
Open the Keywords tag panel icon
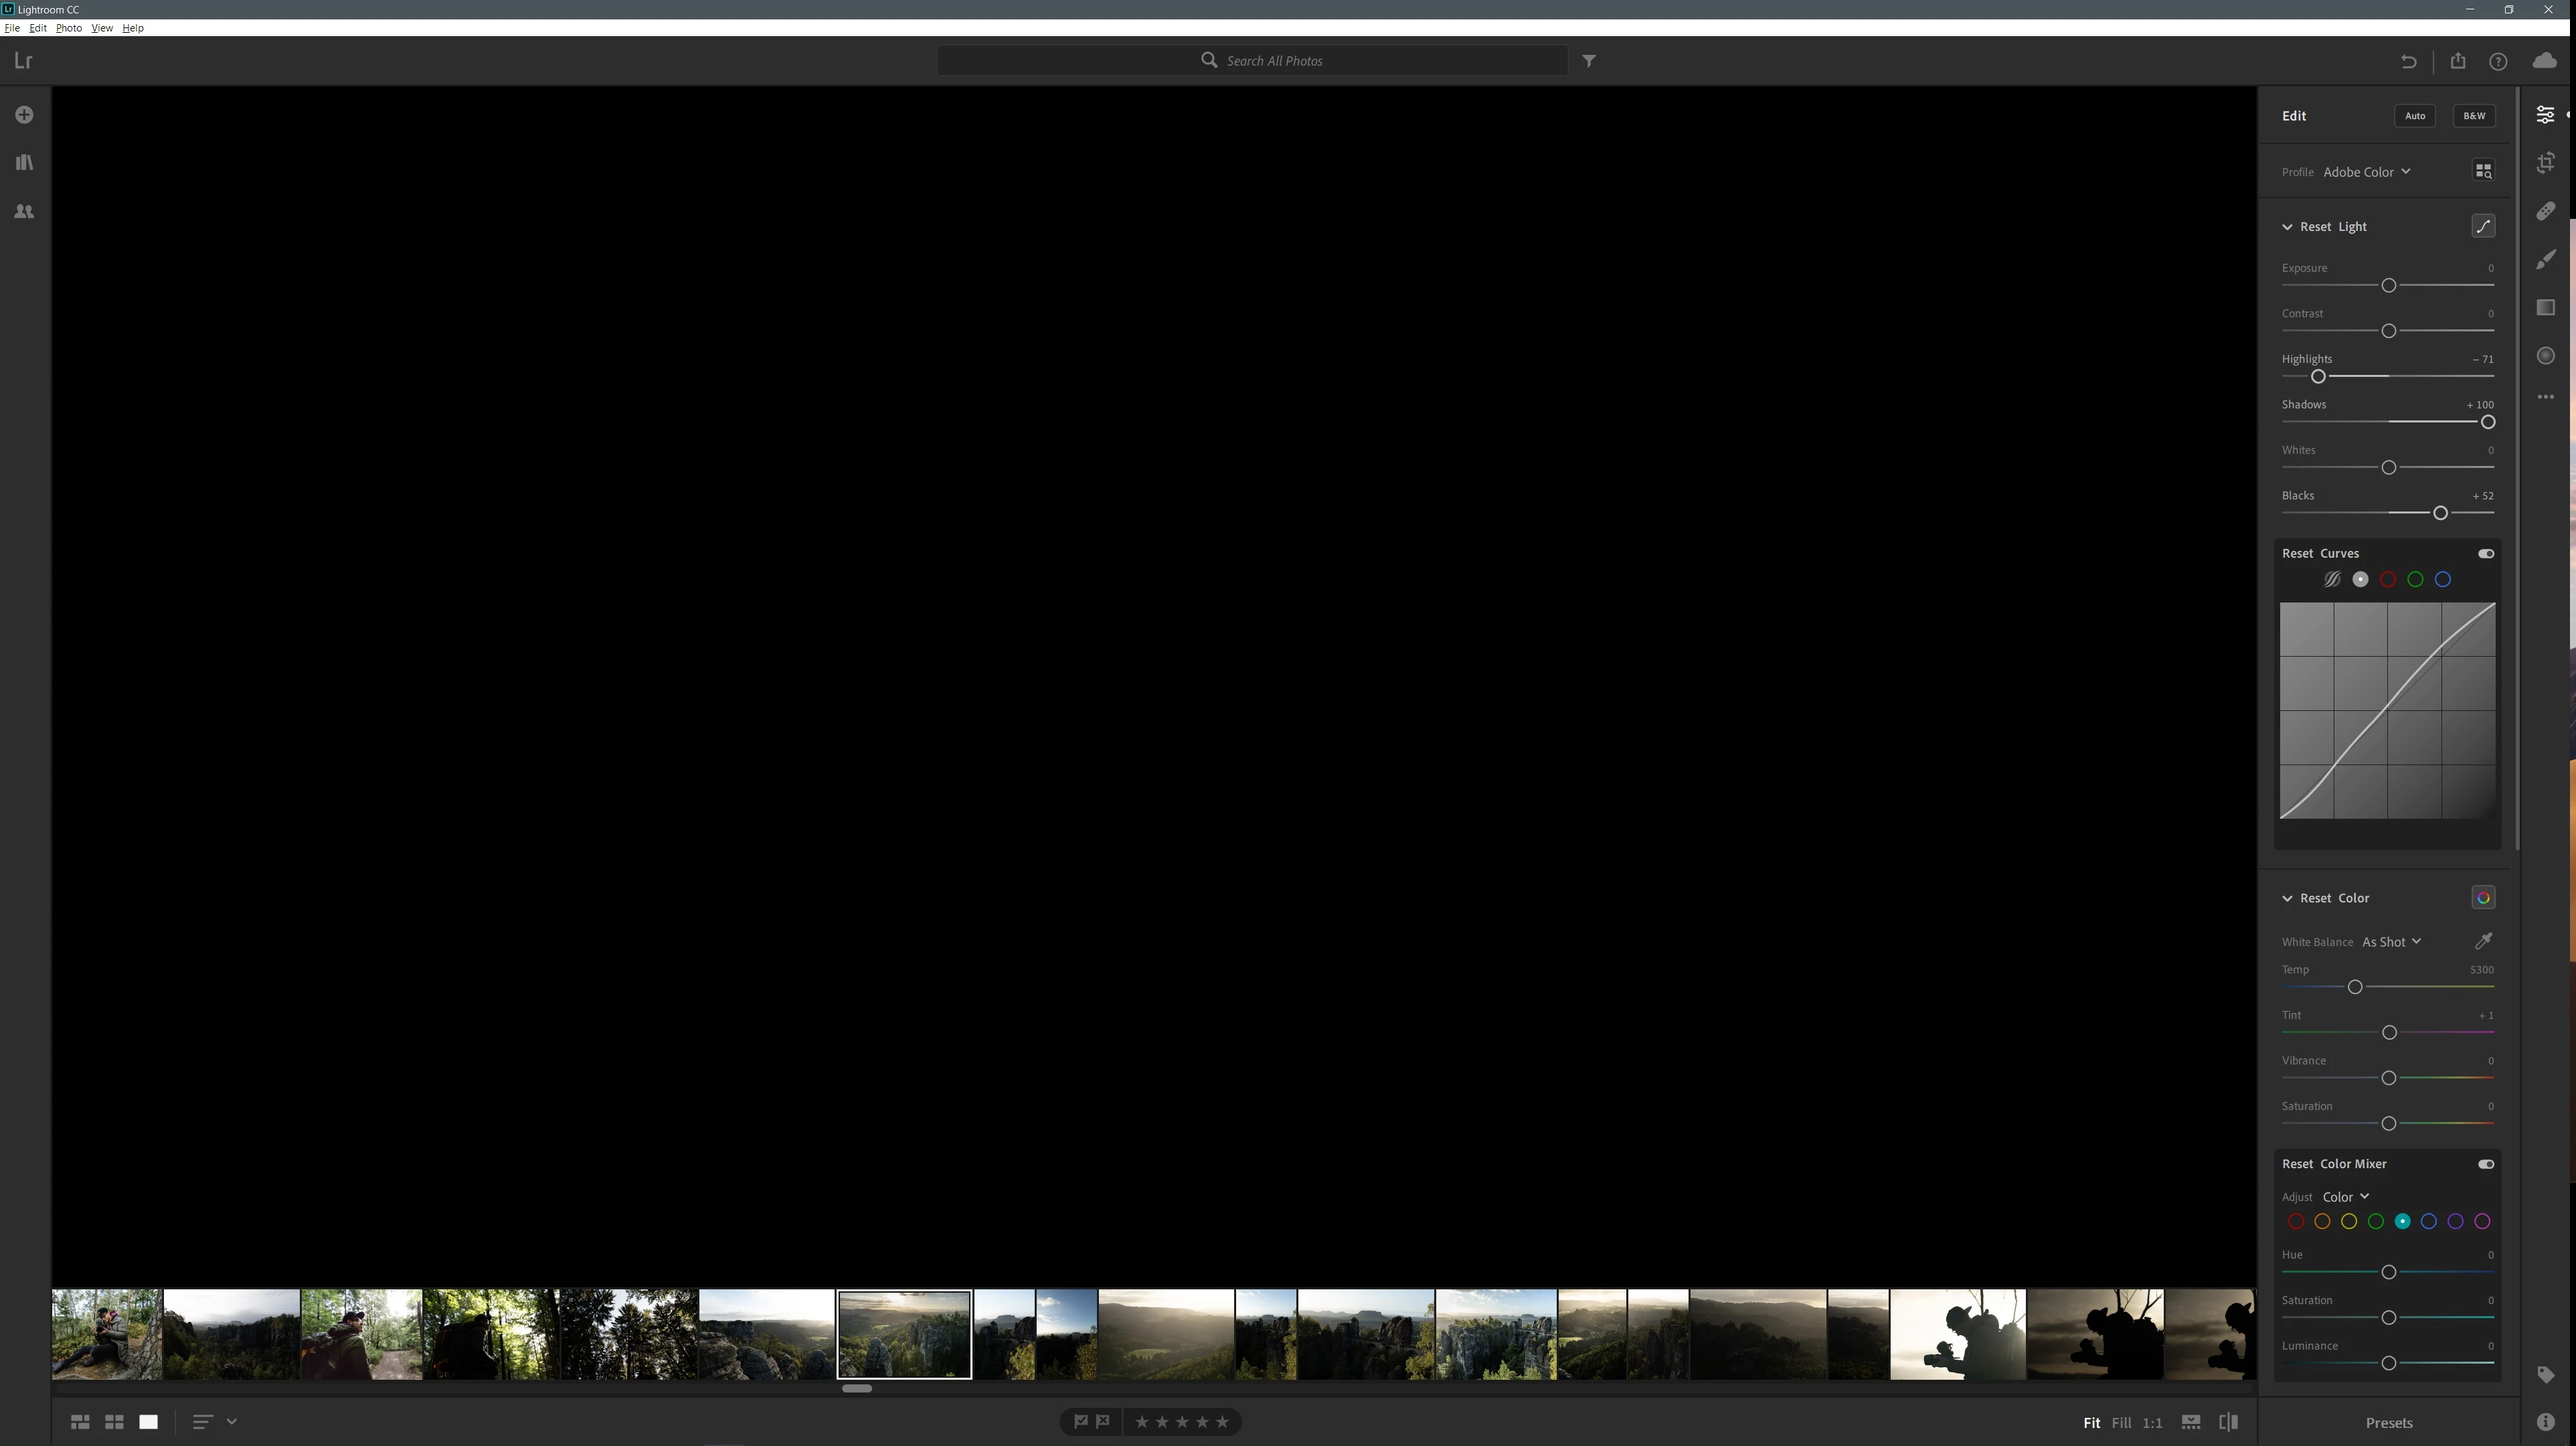(x=2546, y=1375)
